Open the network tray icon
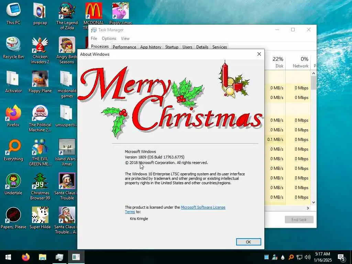352x264 pixels. click(x=299, y=257)
